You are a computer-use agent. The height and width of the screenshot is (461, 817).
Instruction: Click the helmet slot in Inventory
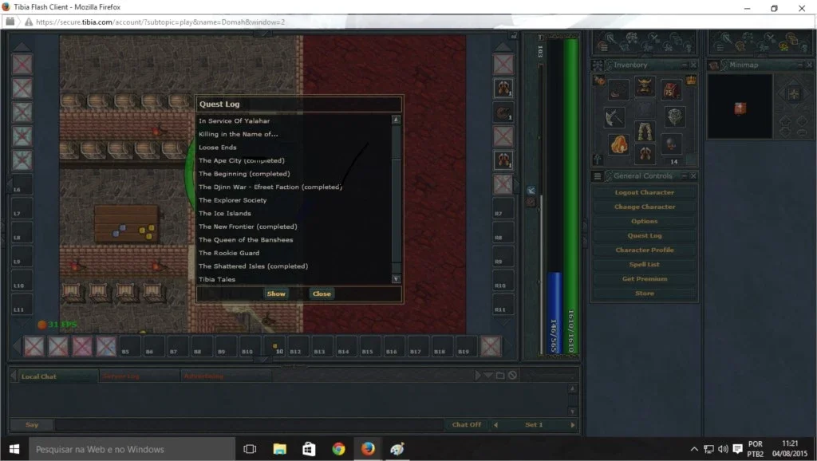click(x=645, y=88)
